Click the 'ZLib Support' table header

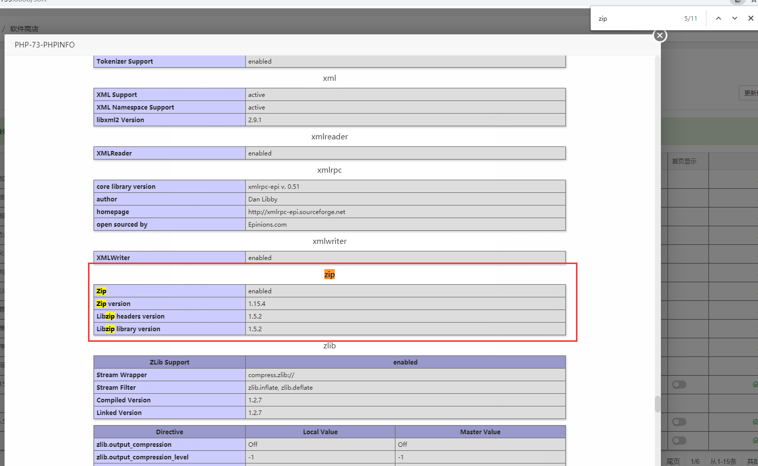tap(169, 363)
